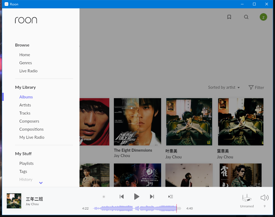Viewport: 275px width, 217px height.
Task: Toggle the small dot left of previous track
Action: click(x=104, y=197)
